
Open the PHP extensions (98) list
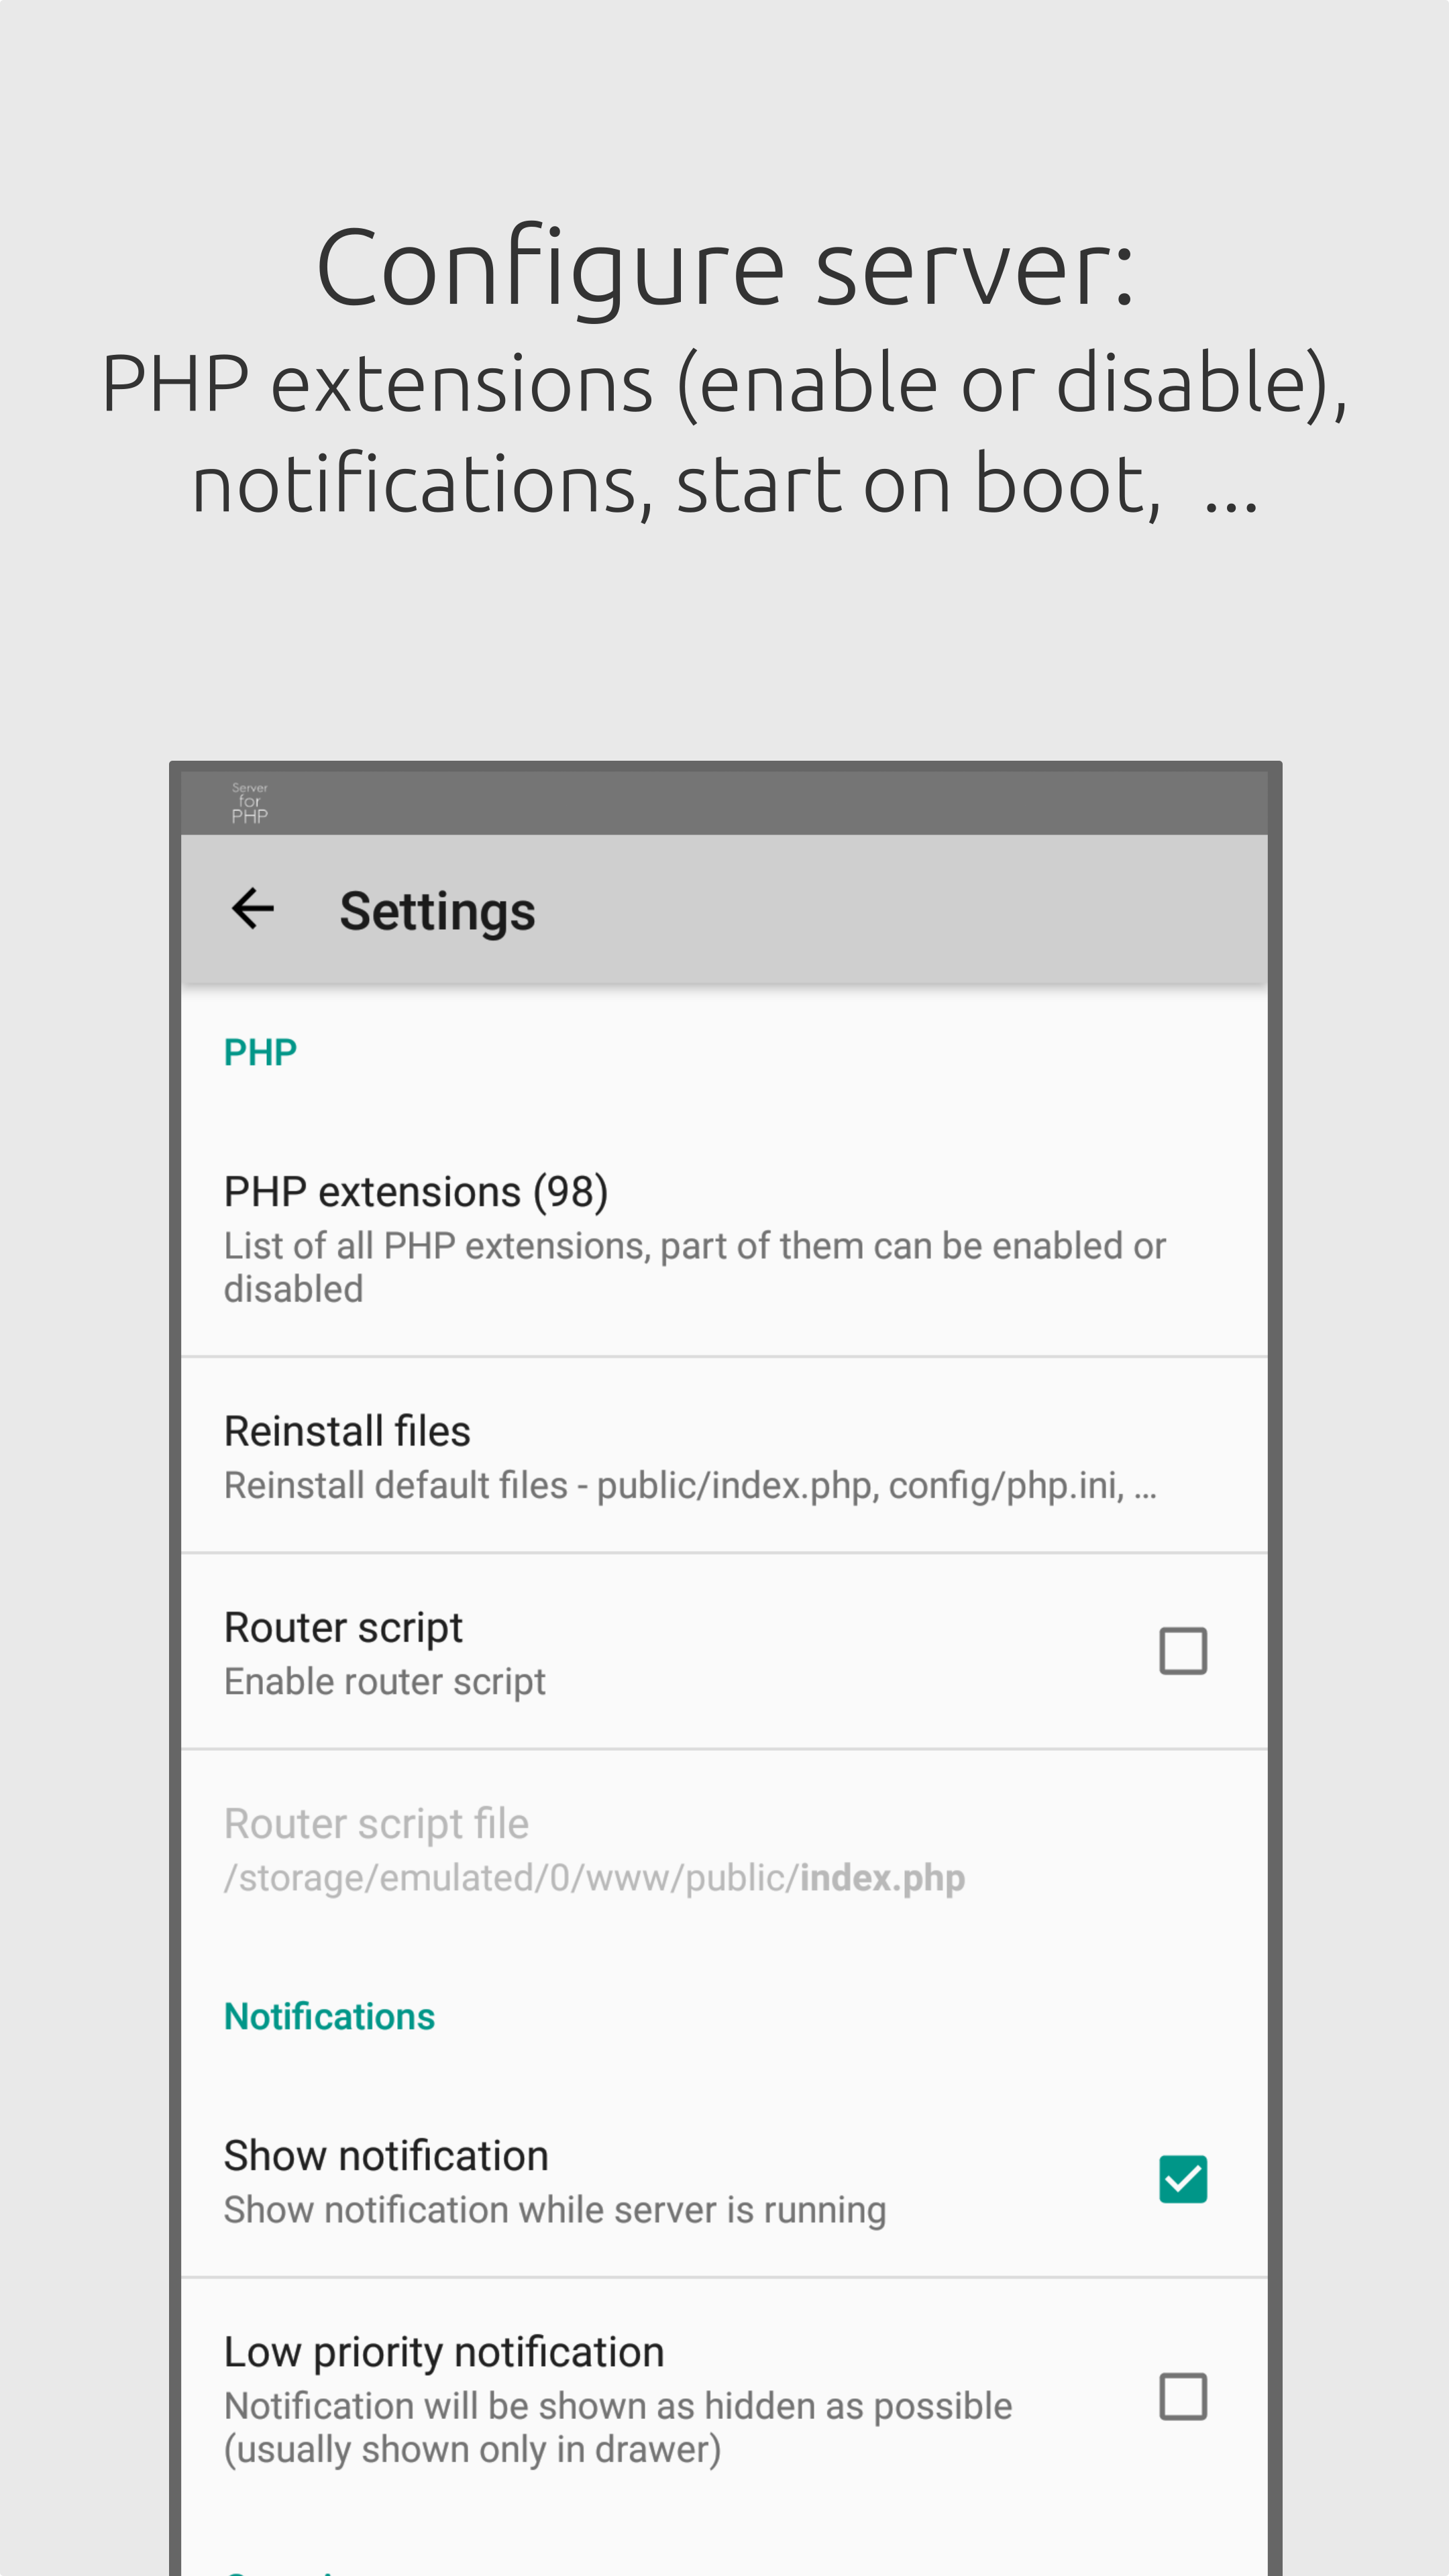(x=724, y=1239)
